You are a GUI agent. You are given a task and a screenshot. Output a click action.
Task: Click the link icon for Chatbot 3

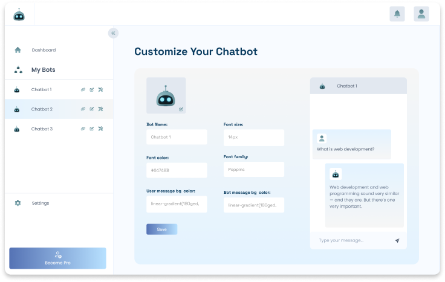(83, 129)
